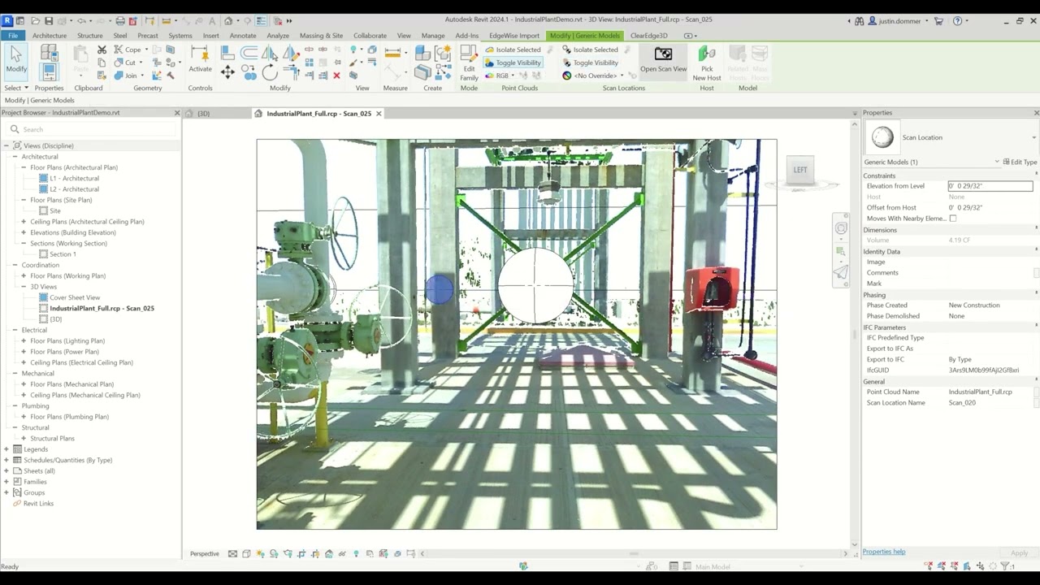
Task: Click the Edit Type button
Action: (1020, 162)
